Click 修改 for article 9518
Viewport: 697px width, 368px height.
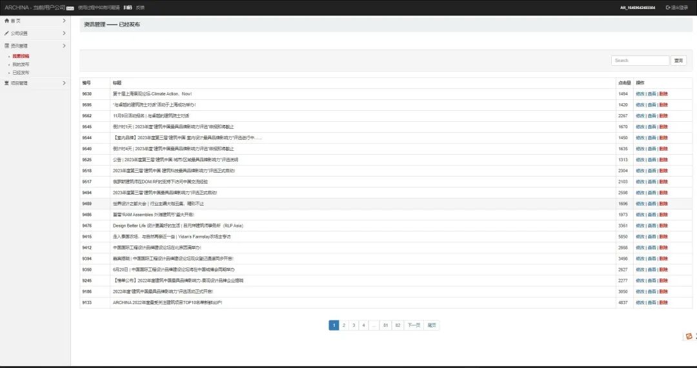640,170
